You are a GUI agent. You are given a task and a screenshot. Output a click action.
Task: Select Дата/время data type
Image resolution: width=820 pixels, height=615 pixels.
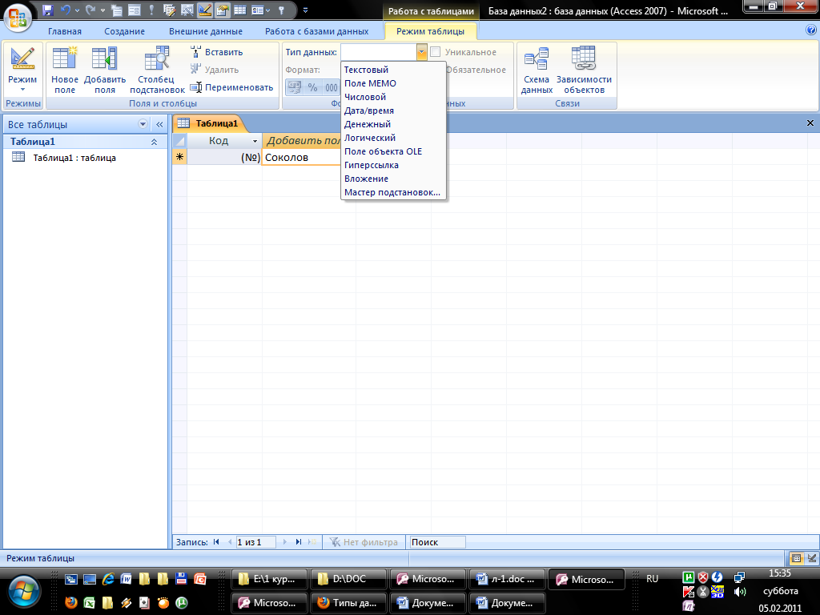tap(393, 111)
